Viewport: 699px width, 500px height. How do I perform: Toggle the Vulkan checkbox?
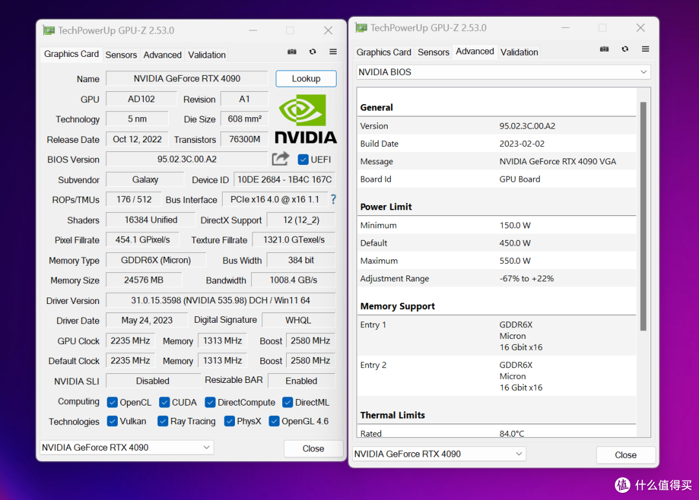coord(113,421)
